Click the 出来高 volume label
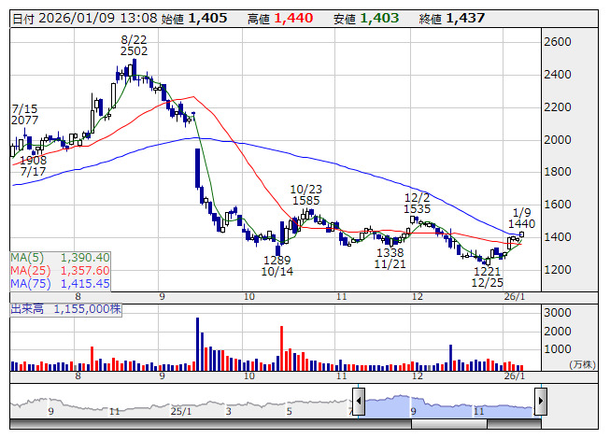This screenshot has height=439, width=610. click(x=29, y=307)
